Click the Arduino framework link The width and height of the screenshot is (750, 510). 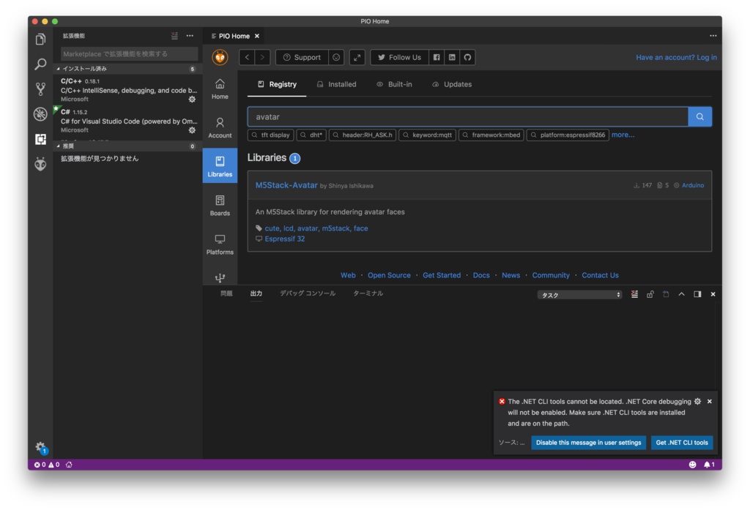(693, 185)
